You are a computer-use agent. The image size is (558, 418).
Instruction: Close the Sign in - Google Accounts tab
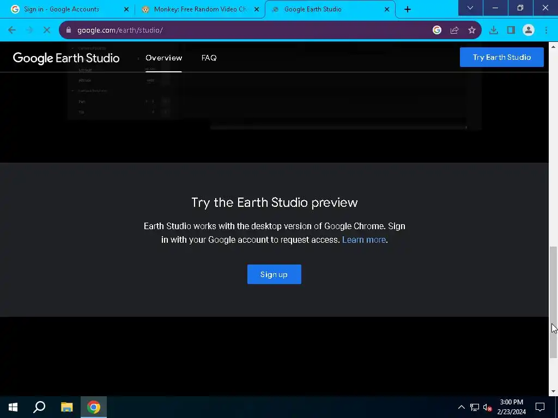(126, 9)
